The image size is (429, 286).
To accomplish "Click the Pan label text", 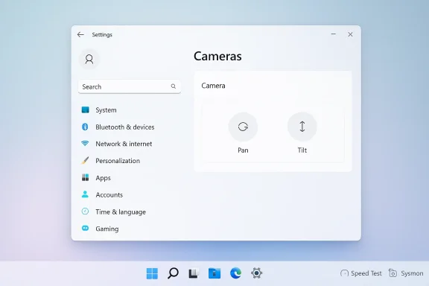I will (x=243, y=150).
